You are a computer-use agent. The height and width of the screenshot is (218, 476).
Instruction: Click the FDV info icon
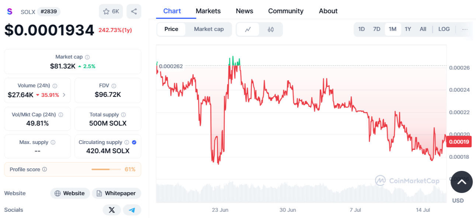pos(114,86)
